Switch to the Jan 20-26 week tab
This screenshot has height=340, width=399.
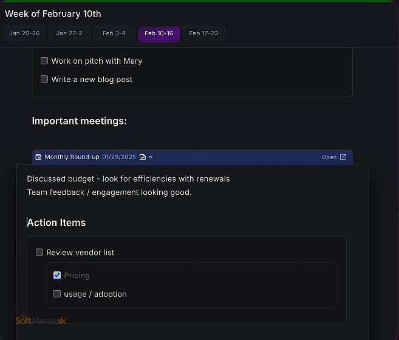24,33
